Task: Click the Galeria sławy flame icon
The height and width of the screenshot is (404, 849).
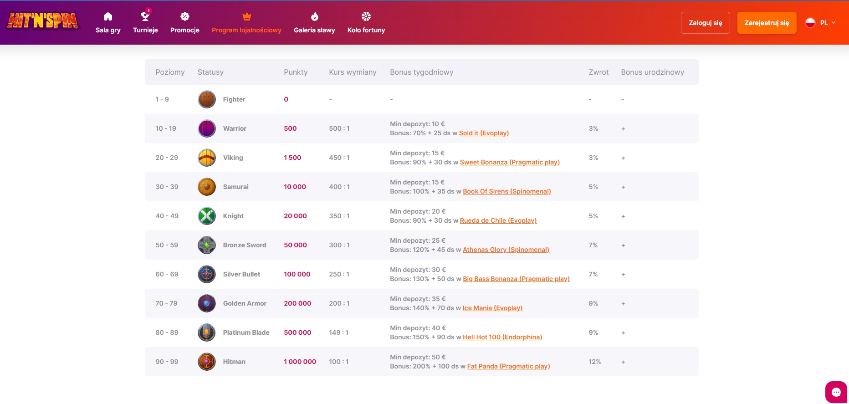Action: (x=314, y=16)
